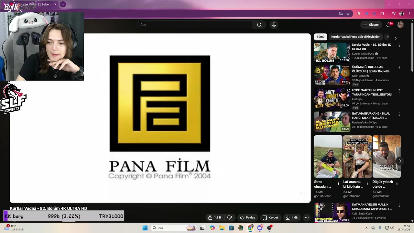Open Kurtlar Vadisi - 83. Bölüm 4K title

372,47
